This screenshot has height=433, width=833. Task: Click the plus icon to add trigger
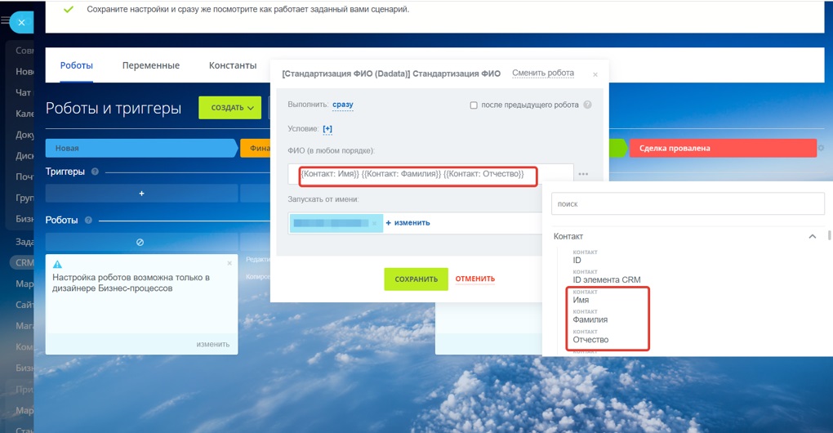pos(141,194)
